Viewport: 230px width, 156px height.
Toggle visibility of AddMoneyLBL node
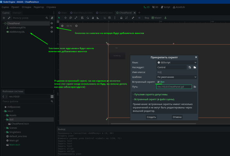click(x=52, y=32)
